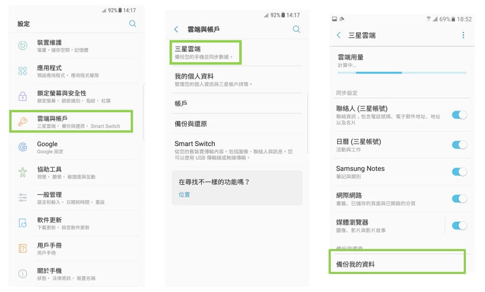Tap the image notification icon in status bar
The width and height of the screenshot is (485, 292).
point(335,19)
